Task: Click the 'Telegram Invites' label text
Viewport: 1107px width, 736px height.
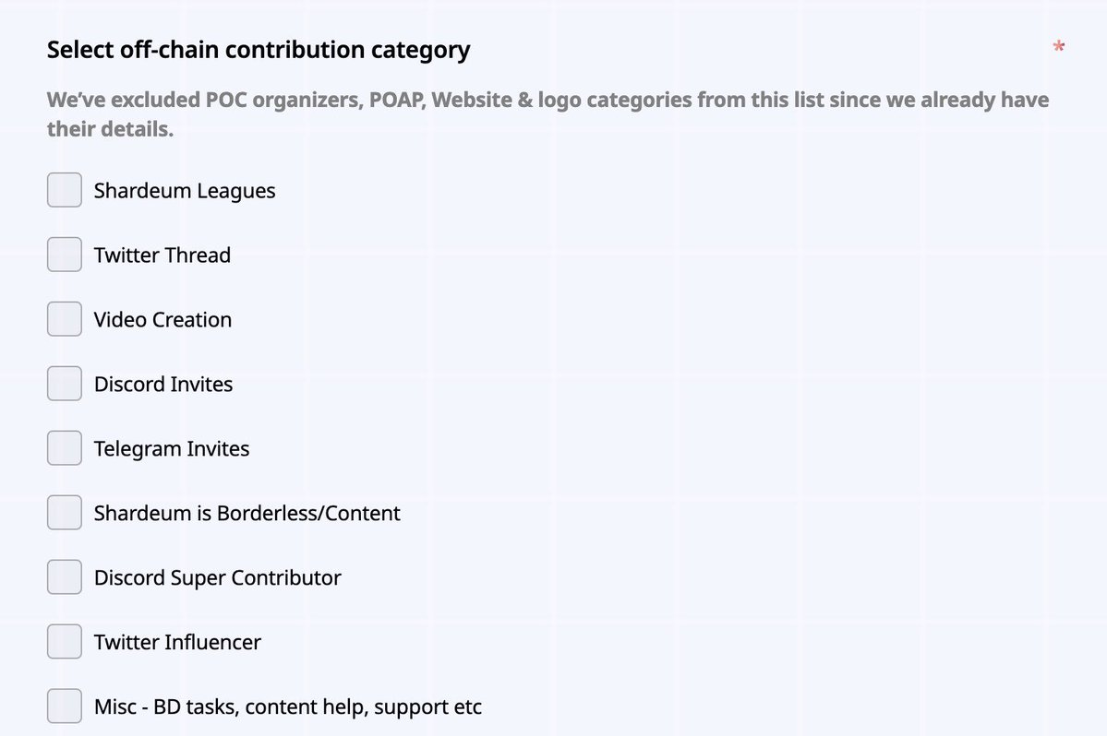Action: pos(172,449)
